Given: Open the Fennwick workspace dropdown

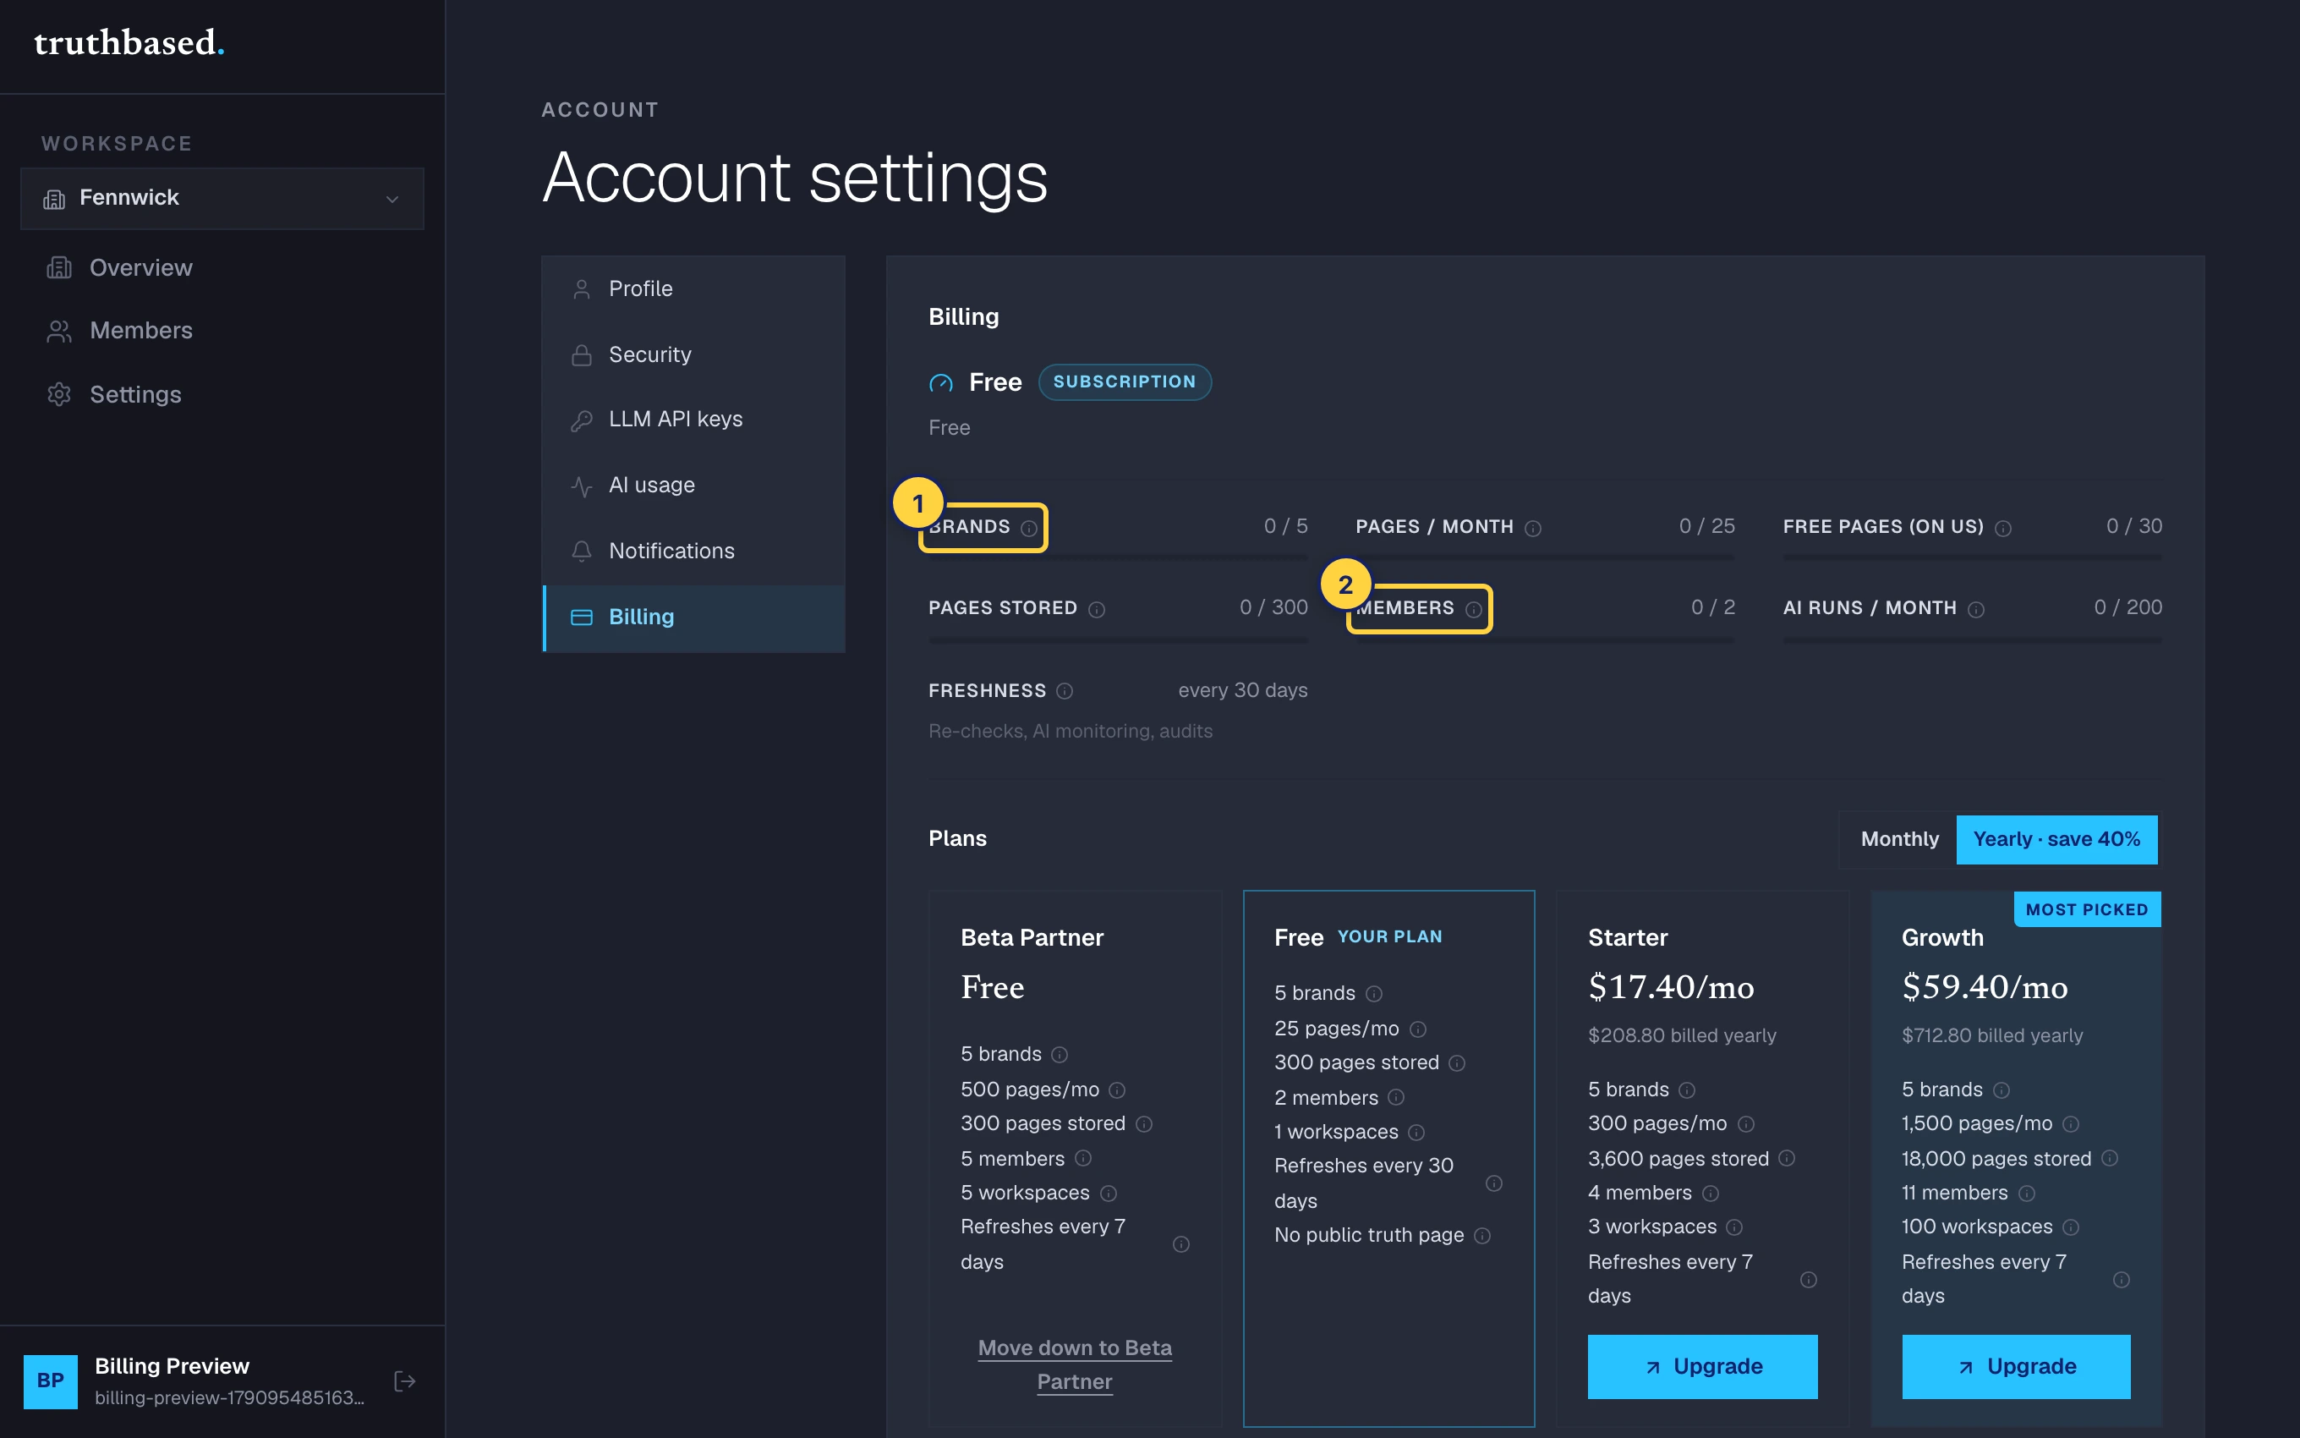Looking at the screenshot, I should (x=222, y=198).
